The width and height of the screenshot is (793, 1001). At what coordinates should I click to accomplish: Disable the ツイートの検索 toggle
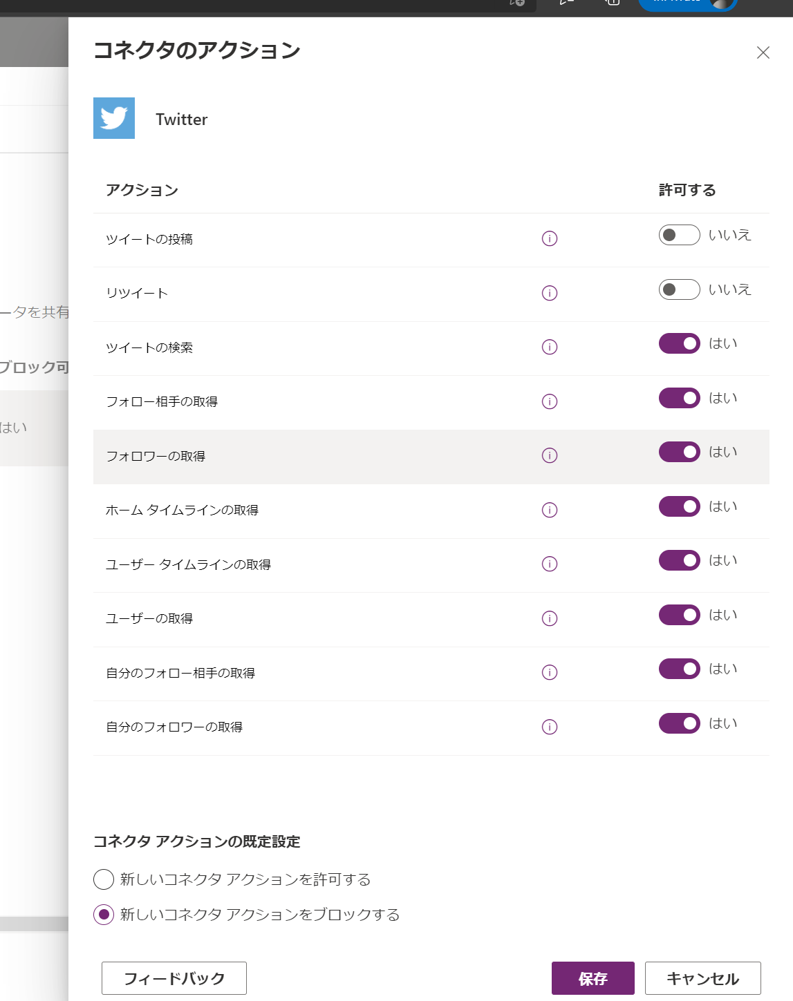click(x=679, y=343)
